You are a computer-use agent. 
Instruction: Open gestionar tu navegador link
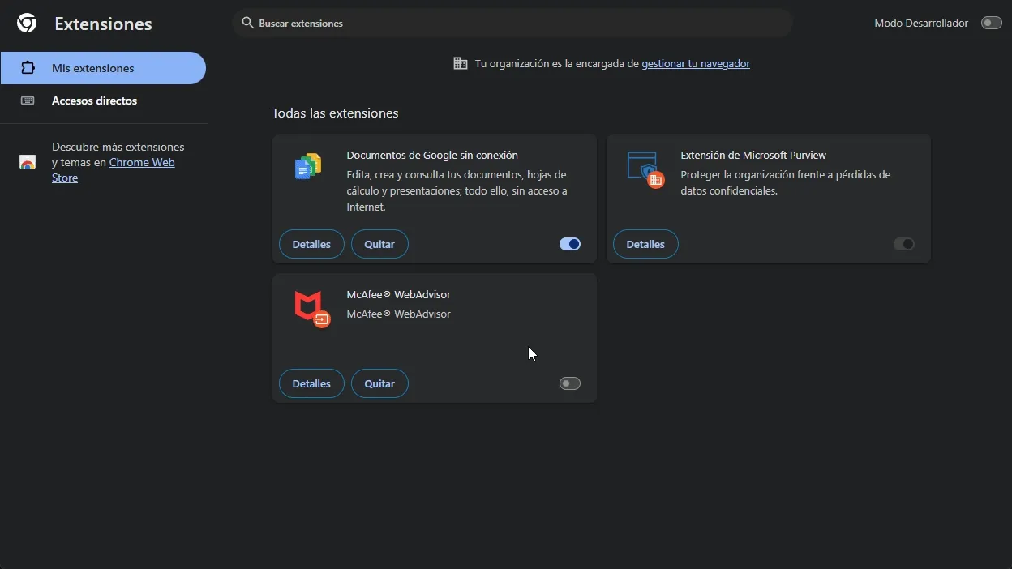pos(696,63)
